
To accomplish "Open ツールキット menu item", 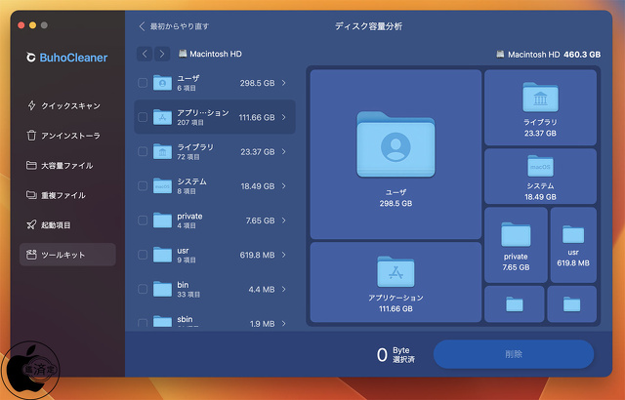I will [x=67, y=255].
